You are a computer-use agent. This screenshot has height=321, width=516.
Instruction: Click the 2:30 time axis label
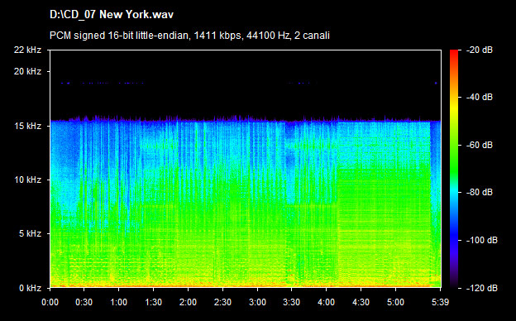222,302
